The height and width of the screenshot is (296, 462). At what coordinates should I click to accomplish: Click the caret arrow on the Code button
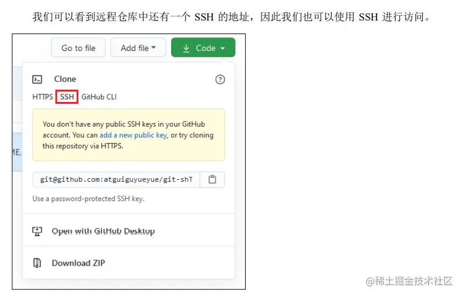223,48
